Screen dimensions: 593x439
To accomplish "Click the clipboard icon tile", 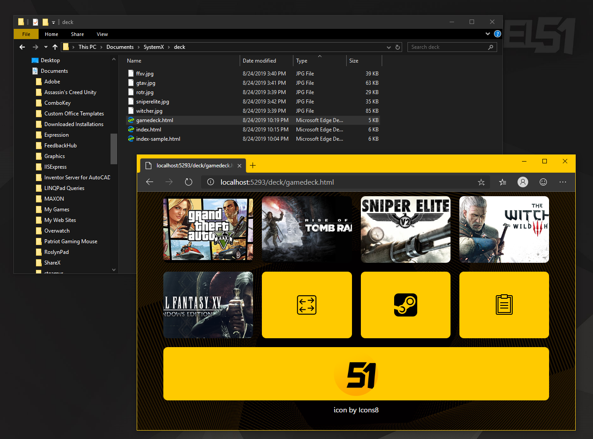I will click(x=504, y=305).
